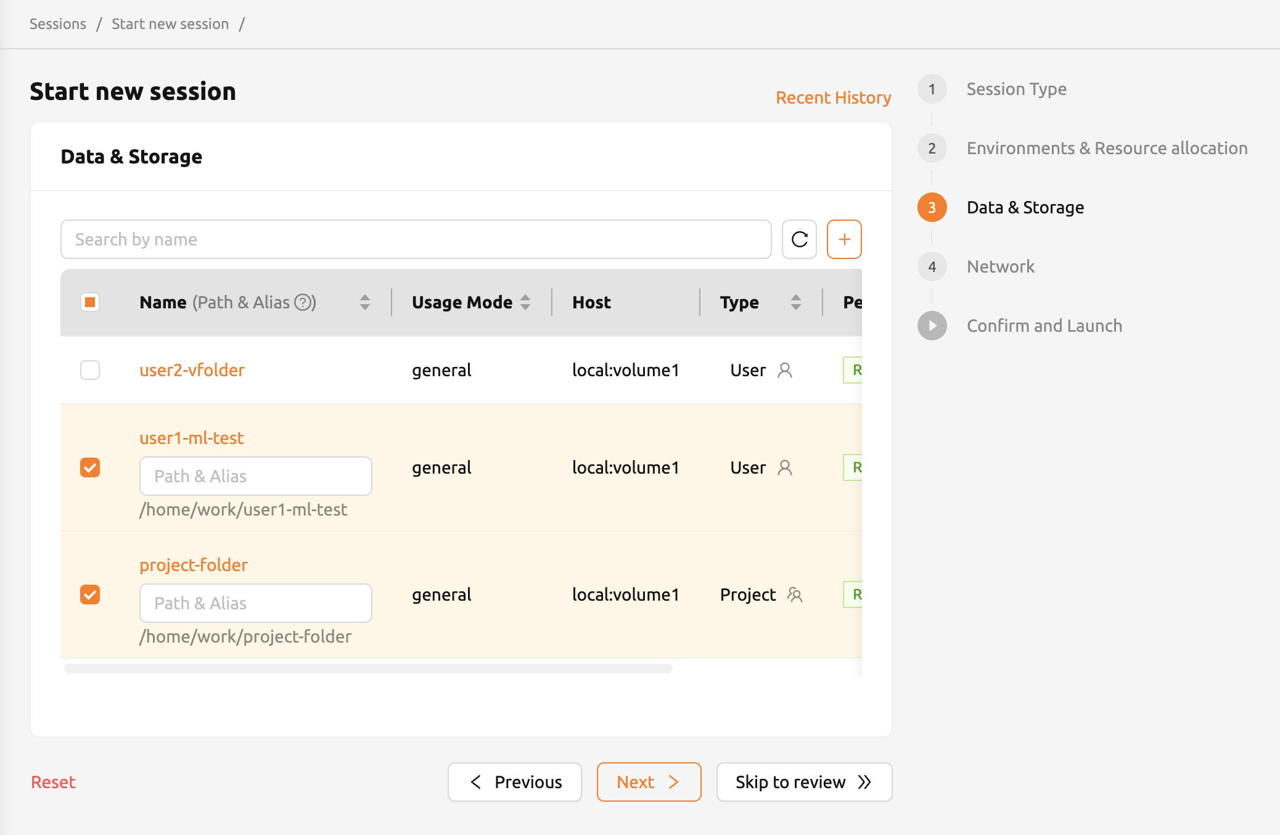Image resolution: width=1280 pixels, height=835 pixels.
Task: Toggle the select-all header checkbox
Action: click(90, 302)
